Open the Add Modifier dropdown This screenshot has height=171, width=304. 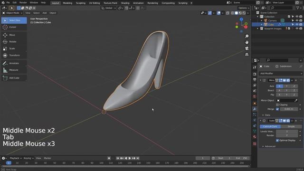(281, 74)
